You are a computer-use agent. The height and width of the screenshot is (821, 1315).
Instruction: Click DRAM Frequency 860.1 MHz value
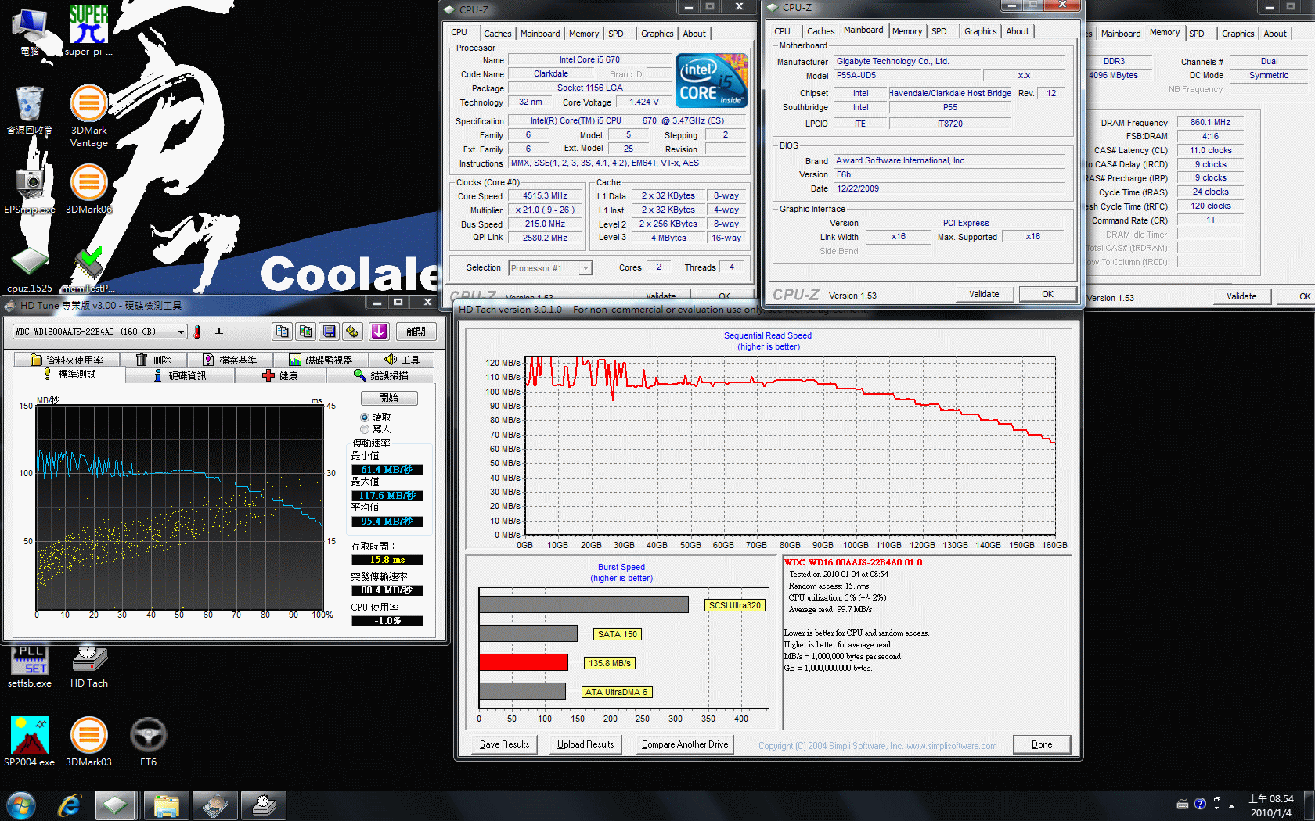click(1210, 123)
